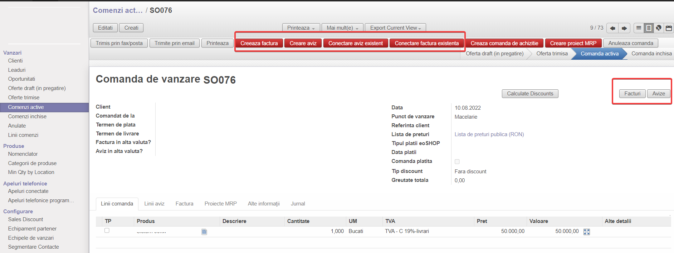674x253 pixels.
Task: Switch to list view icon
Action: [639, 28]
